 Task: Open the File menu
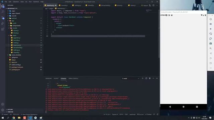[6, 2]
